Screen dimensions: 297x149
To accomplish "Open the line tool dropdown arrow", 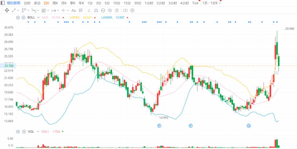I will coord(18,10).
